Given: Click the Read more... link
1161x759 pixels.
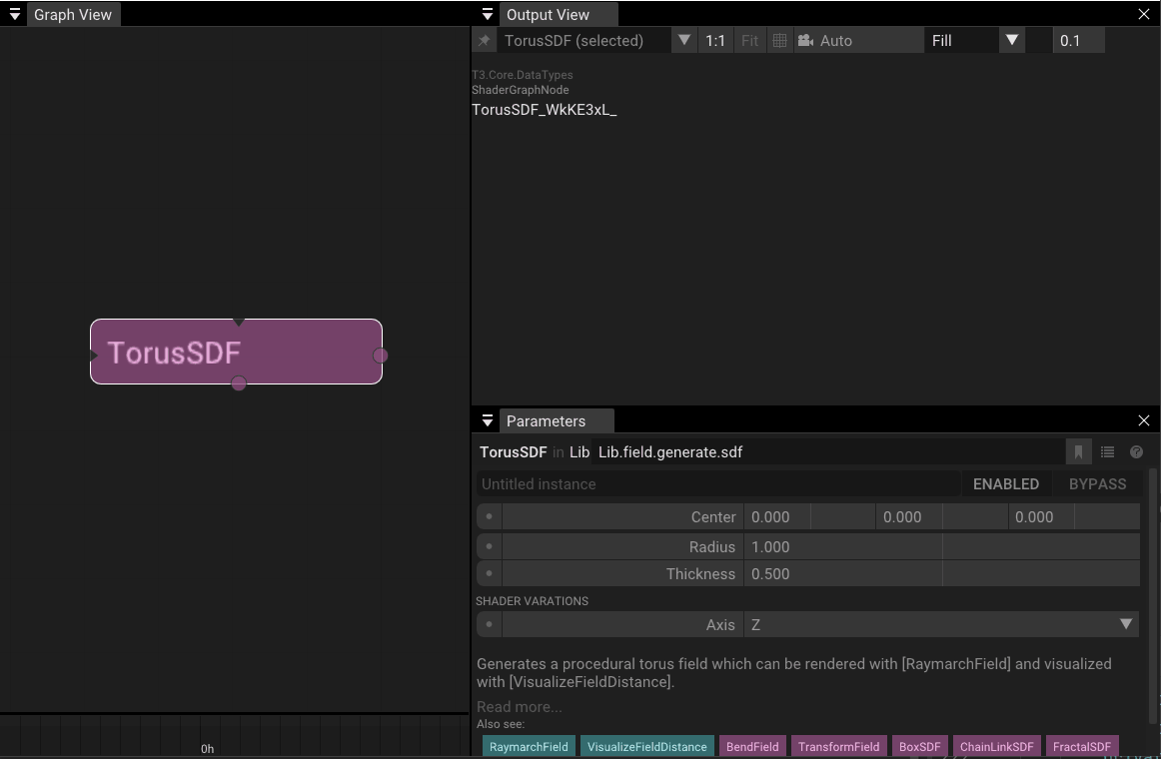Looking at the screenshot, I should (520, 707).
